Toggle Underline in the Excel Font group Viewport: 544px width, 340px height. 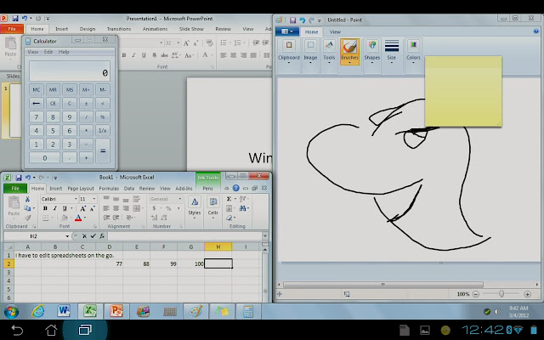65,208
